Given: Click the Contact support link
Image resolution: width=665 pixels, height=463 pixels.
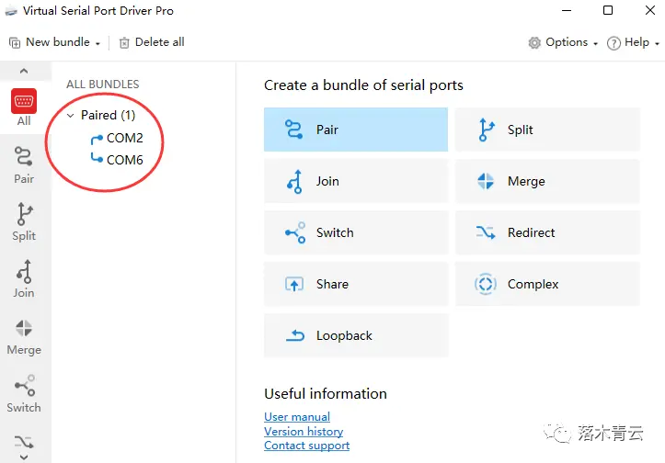Looking at the screenshot, I should coord(306,446).
